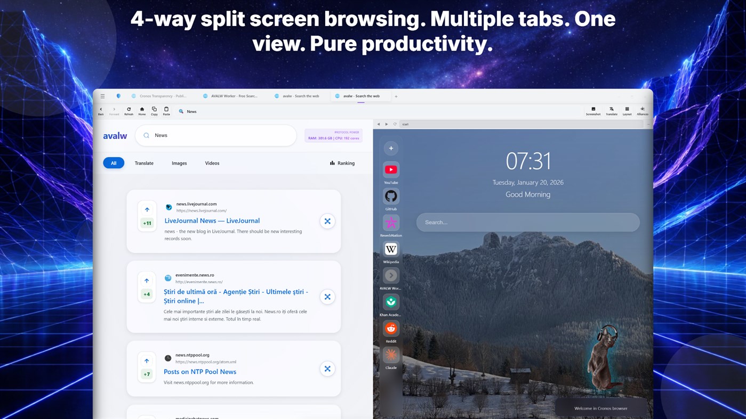The width and height of the screenshot is (746, 419).
Task: Open a new split view with the YouTube shortcut
Action: click(390, 169)
